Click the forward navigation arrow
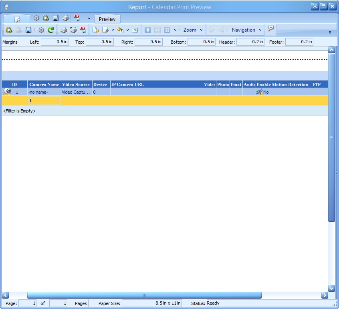Viewport: 339px width, 309px height. tap(211, 30)
